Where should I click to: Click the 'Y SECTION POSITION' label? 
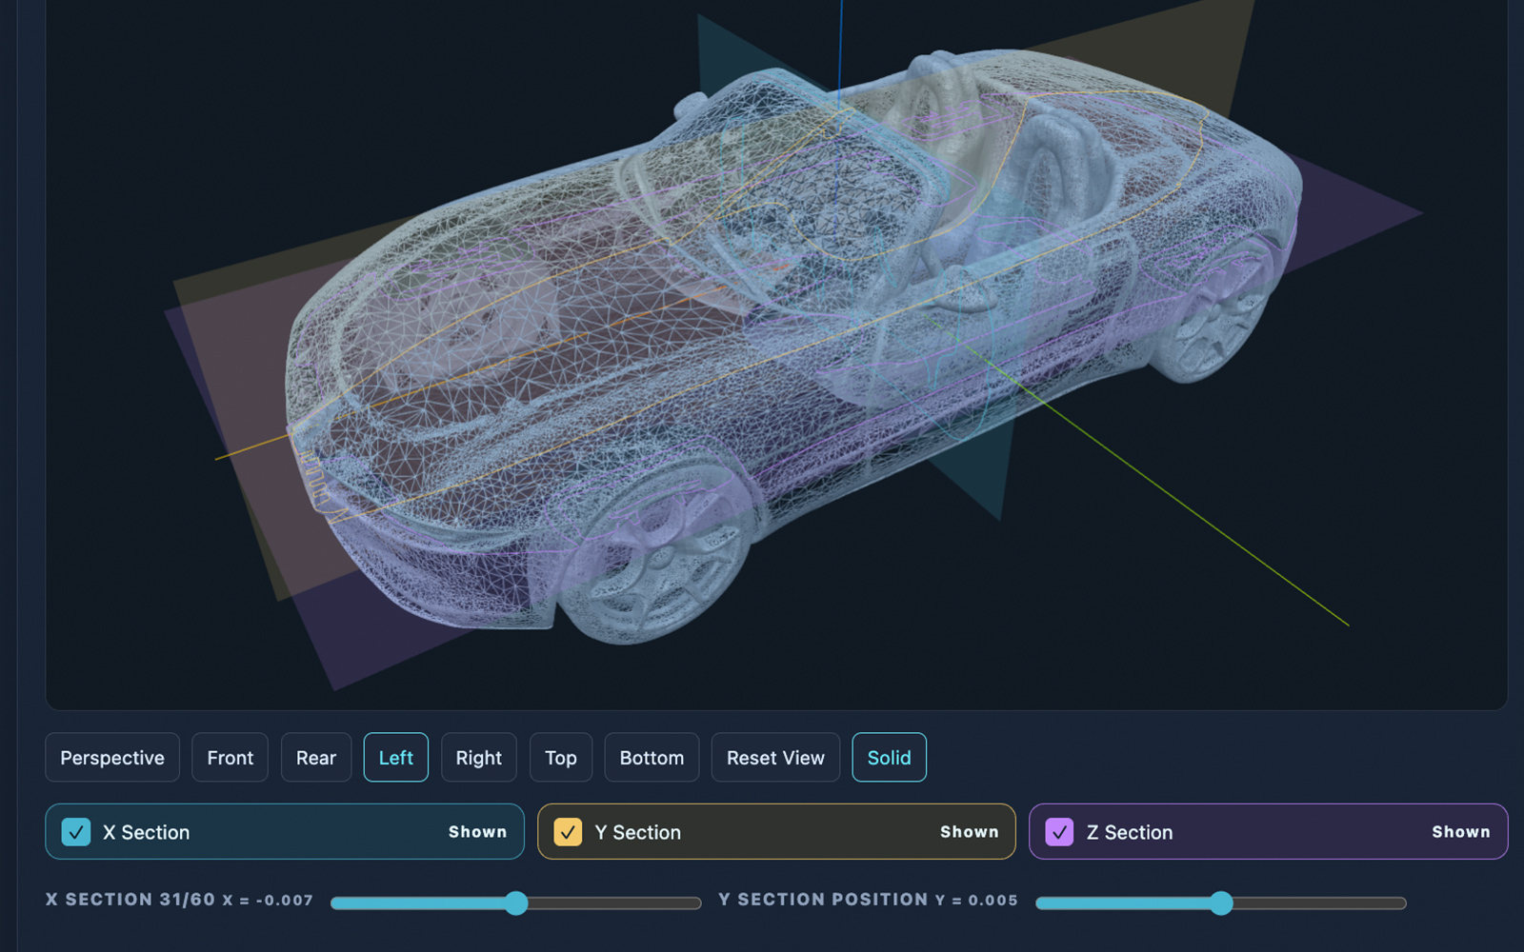click(823, 900)
